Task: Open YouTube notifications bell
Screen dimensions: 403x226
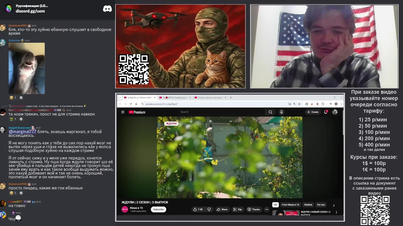Action: coord(326,112)
